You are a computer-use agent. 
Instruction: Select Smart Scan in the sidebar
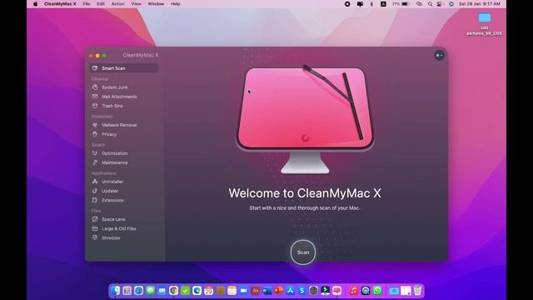tap(124, 68)
